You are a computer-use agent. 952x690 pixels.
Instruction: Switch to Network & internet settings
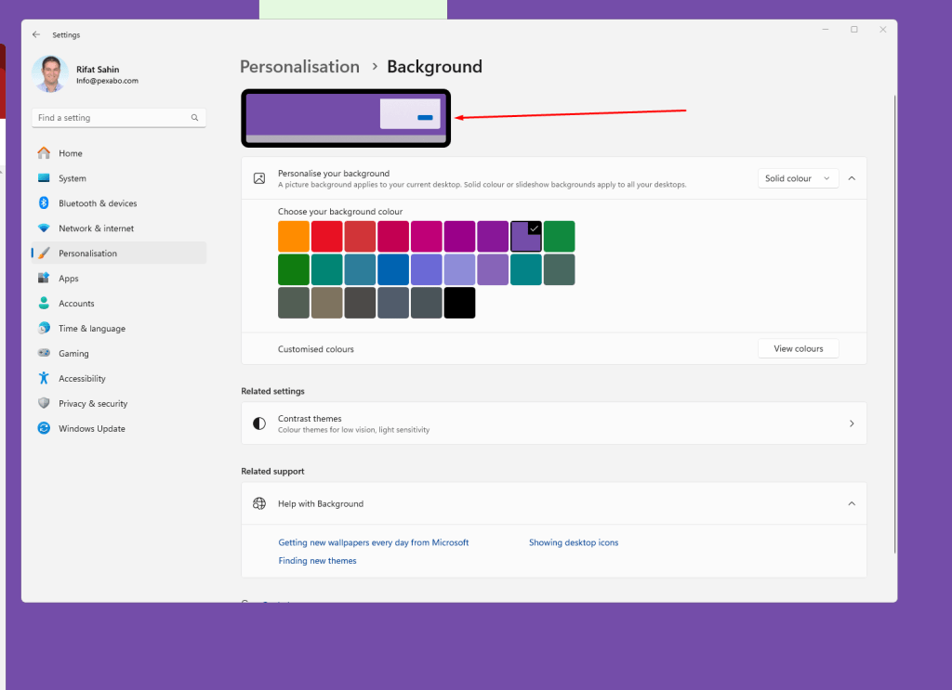[119, 228]
